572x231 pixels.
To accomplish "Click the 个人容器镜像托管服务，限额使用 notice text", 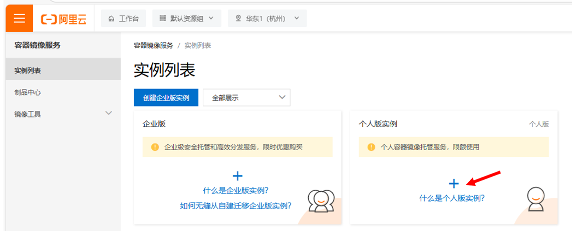I will [x=430, y=147].
